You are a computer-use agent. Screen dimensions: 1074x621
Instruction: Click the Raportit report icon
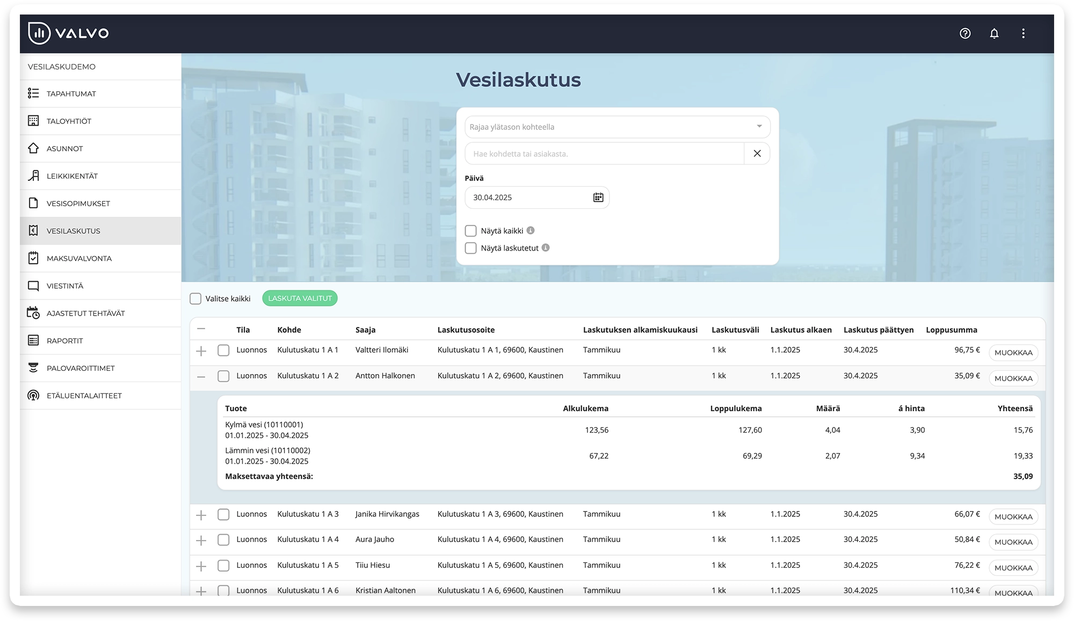pyautogui.click(x=33, y=340)
